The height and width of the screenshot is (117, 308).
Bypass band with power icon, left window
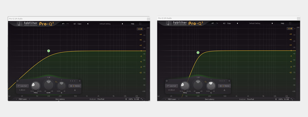point(17,81)
